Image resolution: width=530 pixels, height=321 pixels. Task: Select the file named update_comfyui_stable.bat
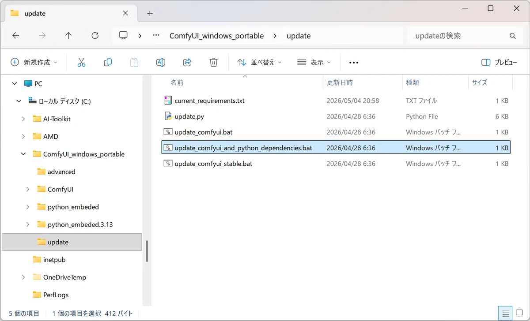click(214, 164)
